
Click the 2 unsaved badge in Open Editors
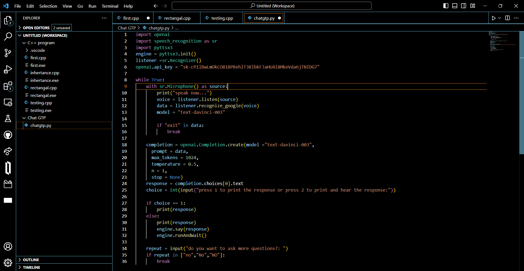(61, 27)
